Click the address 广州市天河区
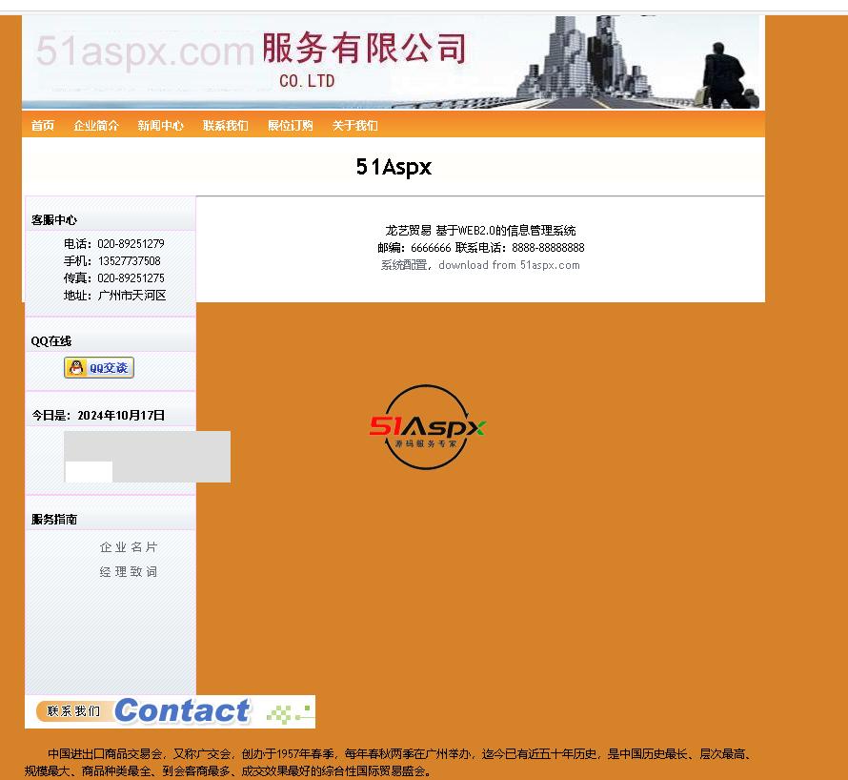 point(131,296)
